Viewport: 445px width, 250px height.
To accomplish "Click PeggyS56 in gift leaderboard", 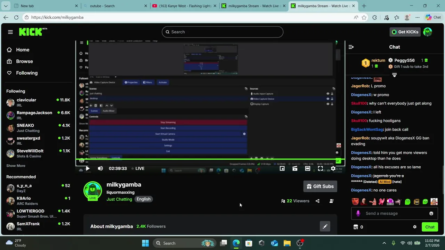I will tap(404, 60).
